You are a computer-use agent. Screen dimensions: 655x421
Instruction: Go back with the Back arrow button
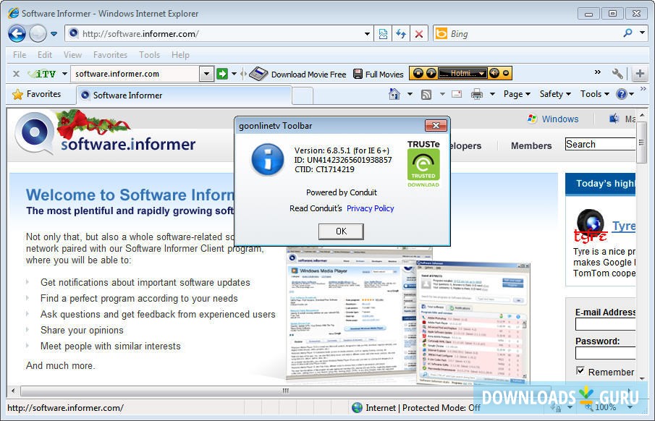pyautogui.click(x=17, y=33)
